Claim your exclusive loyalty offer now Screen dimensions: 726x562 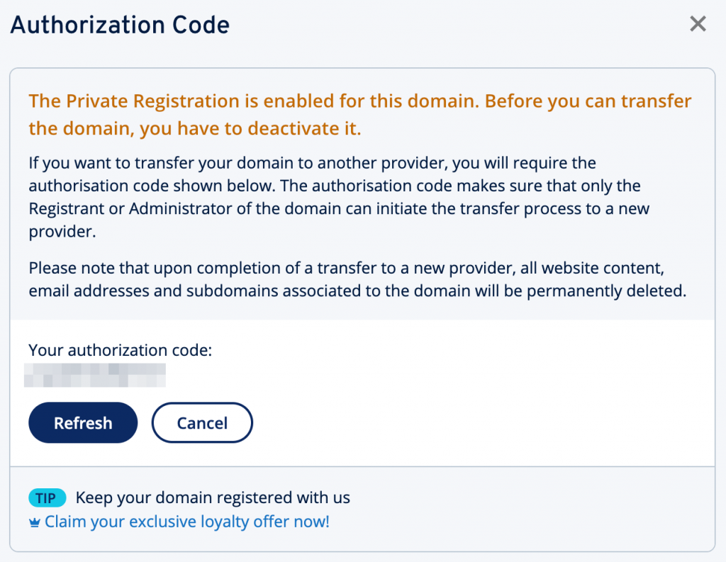pyautogui.click(x=186, y=521)
